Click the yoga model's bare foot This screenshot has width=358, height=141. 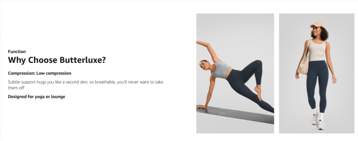pos(258,93)
